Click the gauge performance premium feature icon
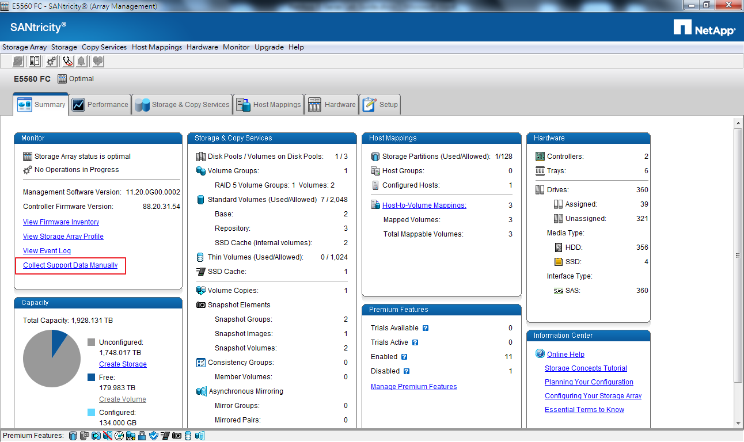This screenshot has height=442, width=744. [119, 436]
